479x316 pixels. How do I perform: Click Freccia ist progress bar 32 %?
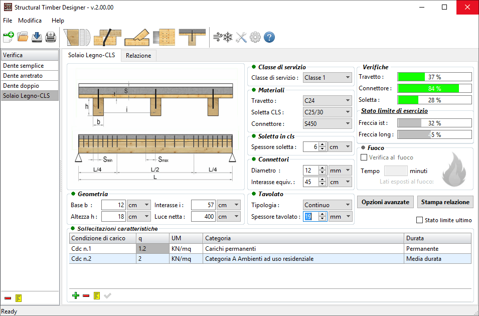(x=434, y=123)
